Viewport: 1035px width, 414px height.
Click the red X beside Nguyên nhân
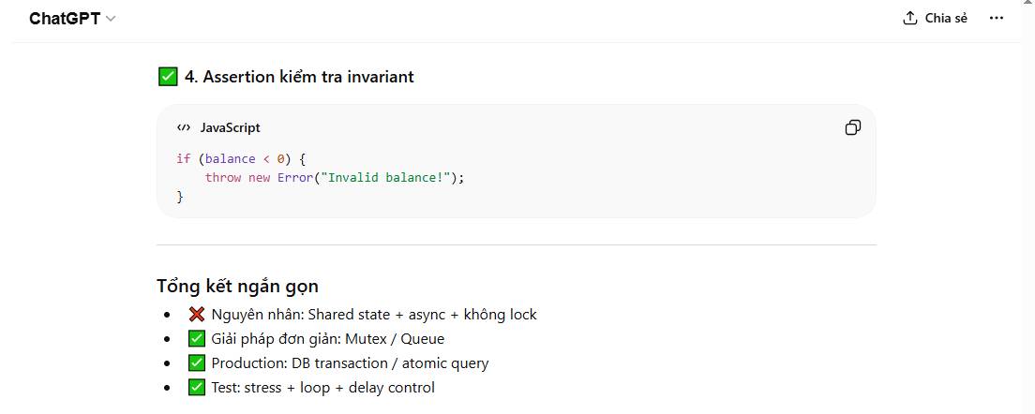[197, 315]
